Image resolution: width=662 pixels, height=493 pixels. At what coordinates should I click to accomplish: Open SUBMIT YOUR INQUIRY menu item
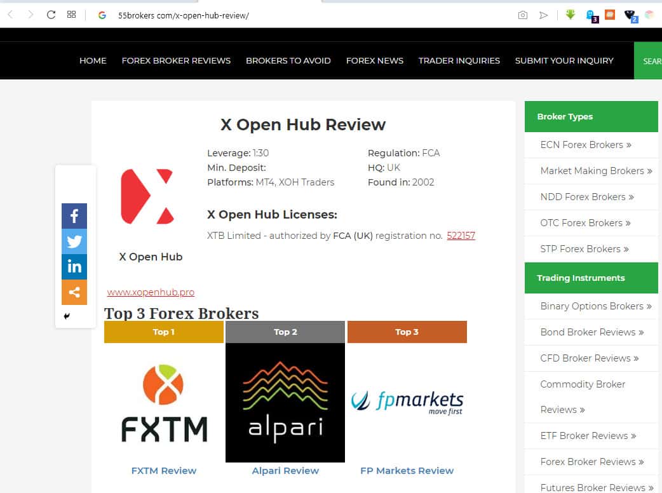[x=564, y=61]
